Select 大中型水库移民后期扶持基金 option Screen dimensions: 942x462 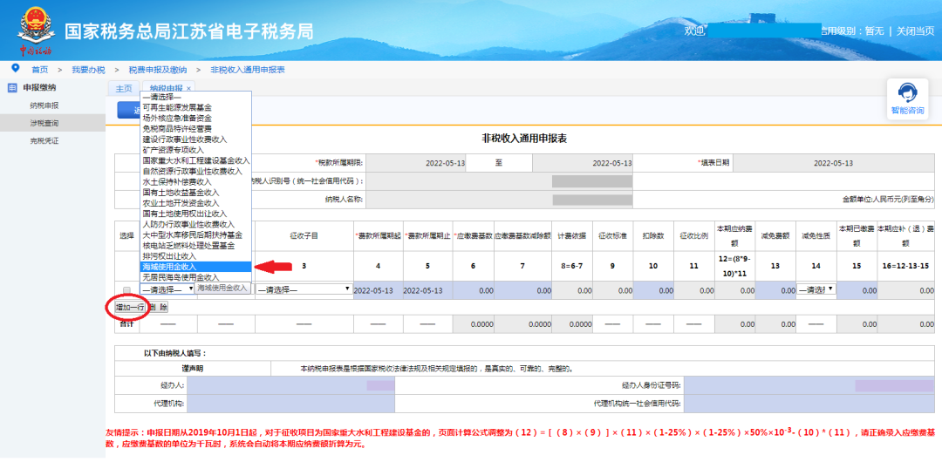point(195,234)
